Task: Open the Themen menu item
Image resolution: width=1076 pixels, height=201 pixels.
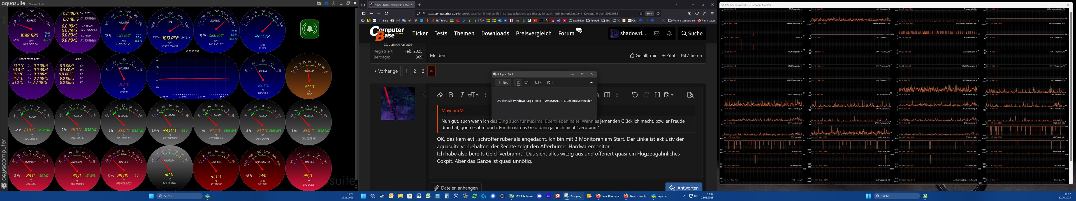Action: pos(464,33)
